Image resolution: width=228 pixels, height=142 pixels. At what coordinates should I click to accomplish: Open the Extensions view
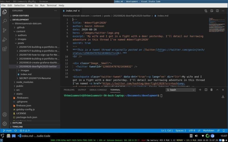click(x=4, y=49)
